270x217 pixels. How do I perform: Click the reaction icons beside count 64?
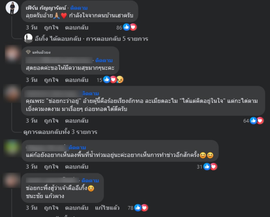pos(257,120)
